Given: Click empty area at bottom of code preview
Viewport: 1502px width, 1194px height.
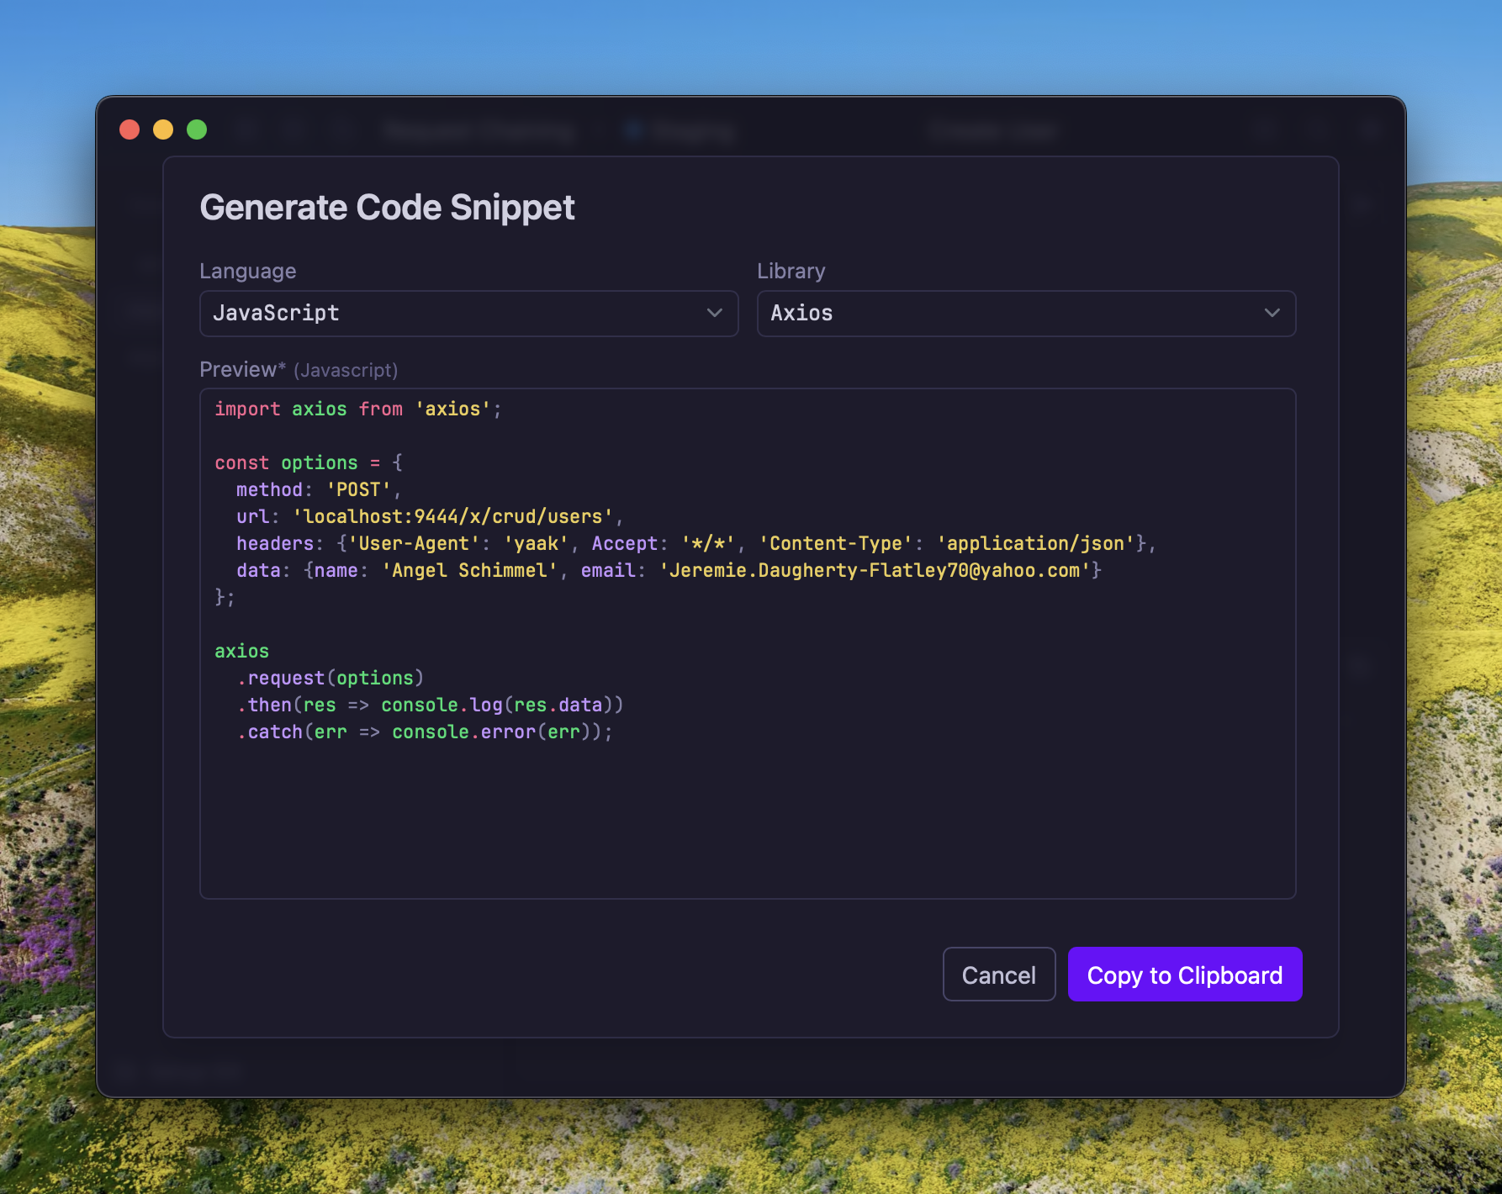Looking at the screenshot, I should coord(747,832).
